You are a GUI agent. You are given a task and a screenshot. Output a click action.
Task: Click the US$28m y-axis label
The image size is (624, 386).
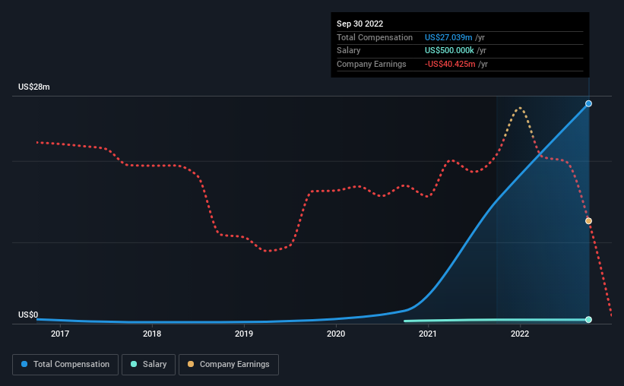coord(34,87)
